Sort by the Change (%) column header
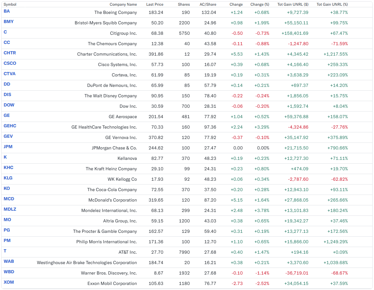The image size is (374, 290). pos(260,4)
